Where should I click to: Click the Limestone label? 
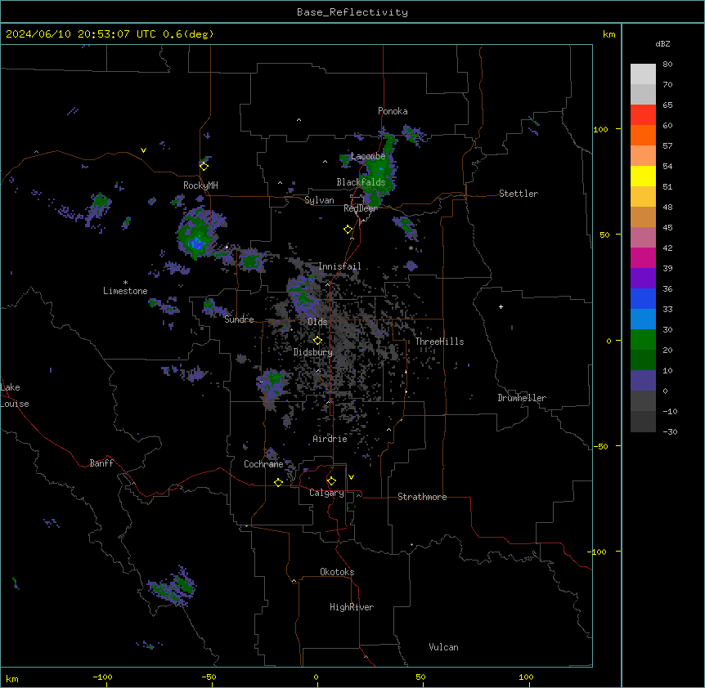[125, 291]
